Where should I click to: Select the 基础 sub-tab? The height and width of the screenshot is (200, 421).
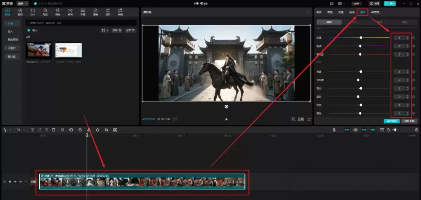click(329, 22)
